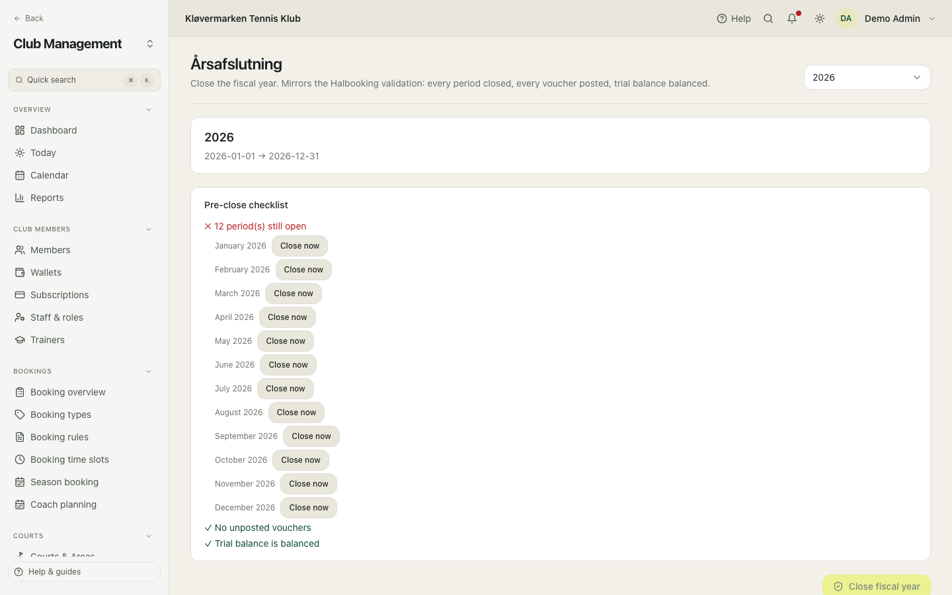Open Help & guides at sidebar bottom

point(84,572)
